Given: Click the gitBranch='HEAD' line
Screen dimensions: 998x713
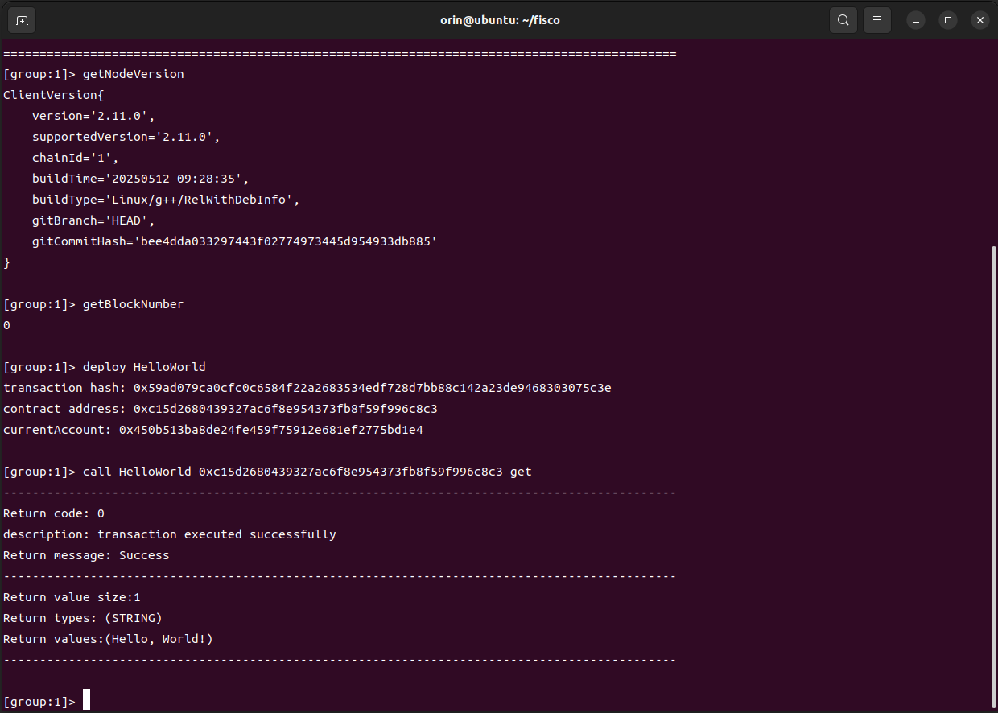Looking at the screenshot, I should pyautogui.click(x=93, y=220).
